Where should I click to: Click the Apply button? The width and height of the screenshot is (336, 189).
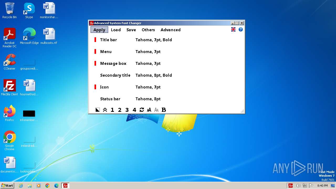coord(99,30)
